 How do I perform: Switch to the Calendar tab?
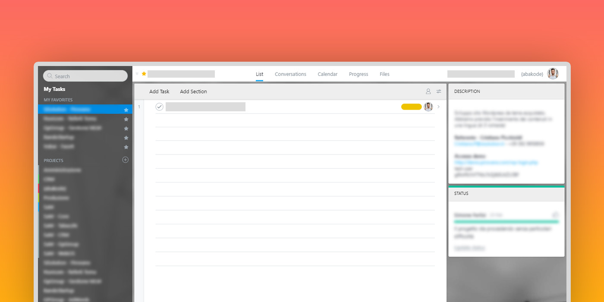click(x=327, y=74)
